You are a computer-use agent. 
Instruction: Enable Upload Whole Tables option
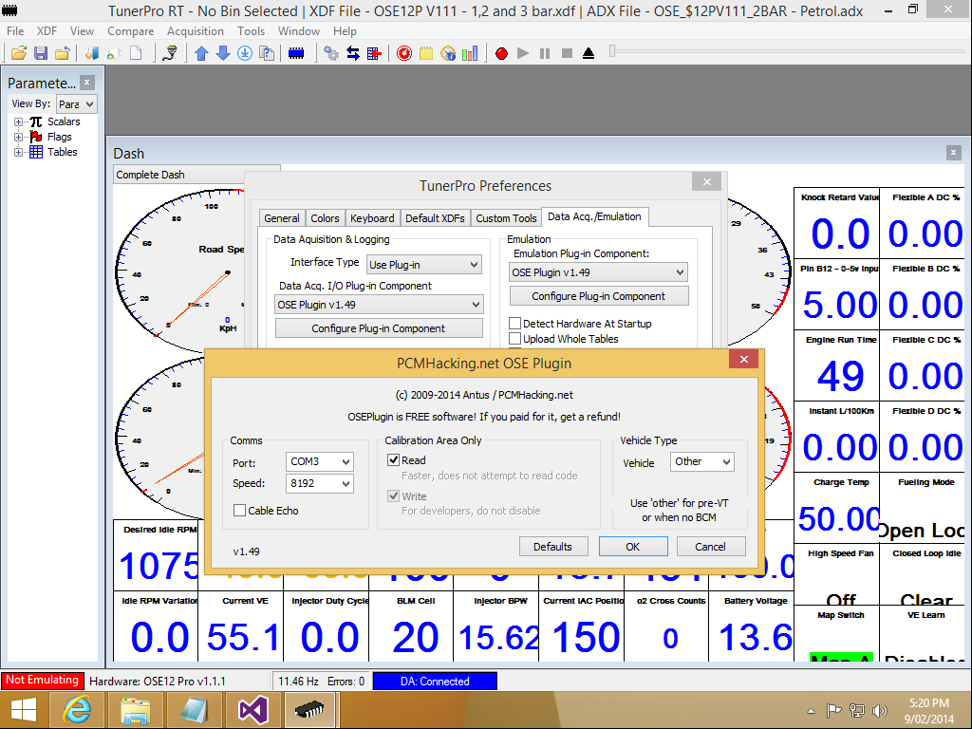514,339
